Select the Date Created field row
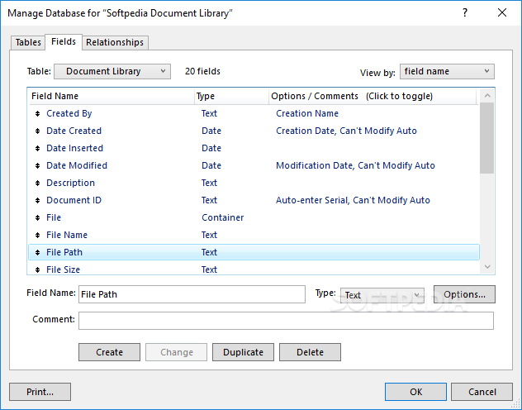Viewport: 522px width, 410px height. tap(254, 131)
